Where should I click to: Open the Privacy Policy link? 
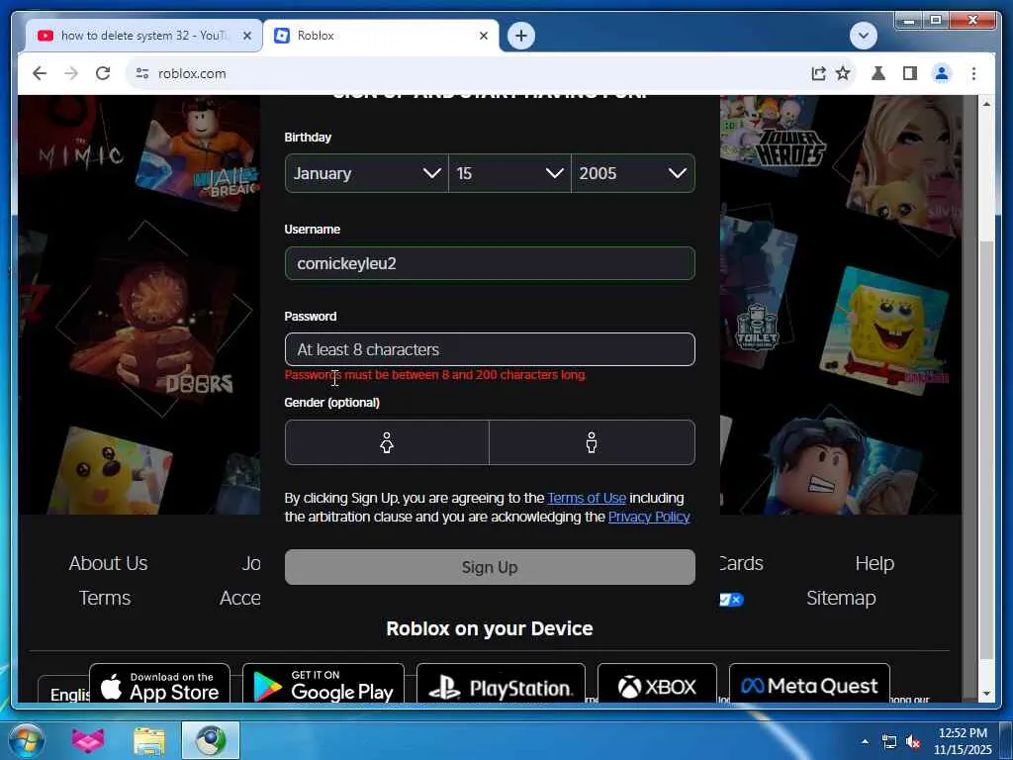[x=649, y=517]
